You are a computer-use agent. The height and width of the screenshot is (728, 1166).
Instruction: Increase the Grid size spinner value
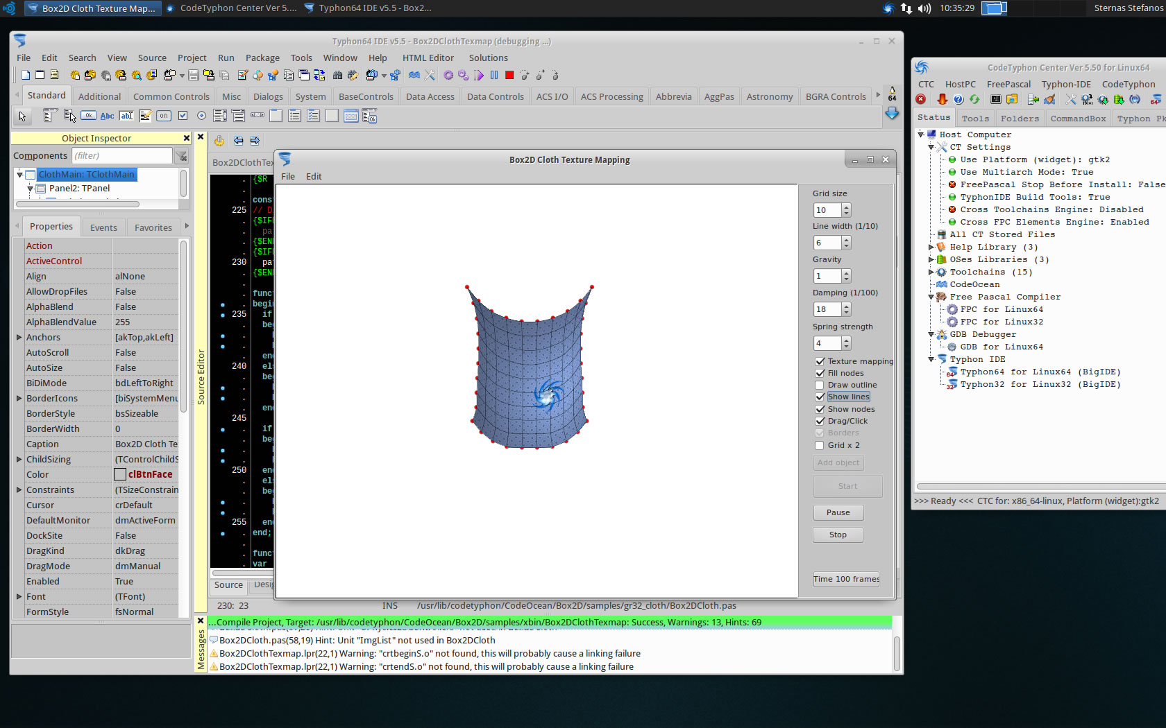846,207
